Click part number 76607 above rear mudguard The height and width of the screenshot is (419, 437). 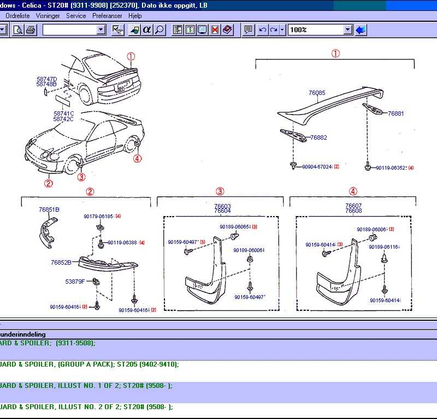[x=353, y=206]
